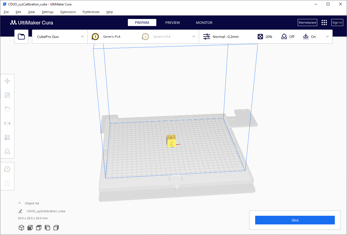
Task: Open the Preferences menu
Action: pyautogui.click(x=91, y=12)
